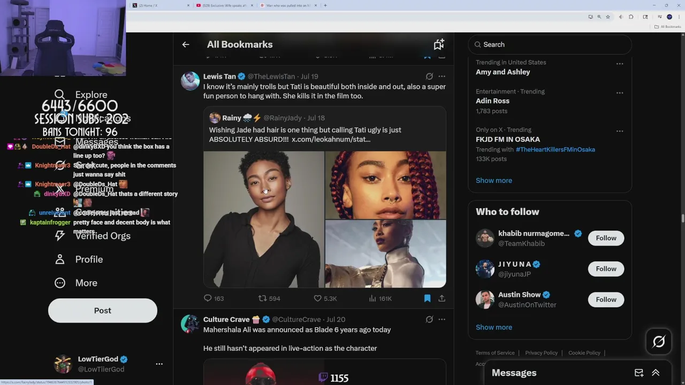
Task: Open khabib nurmagomedov's profile picture
Action: pyautogui.click(x=485, y=238)
